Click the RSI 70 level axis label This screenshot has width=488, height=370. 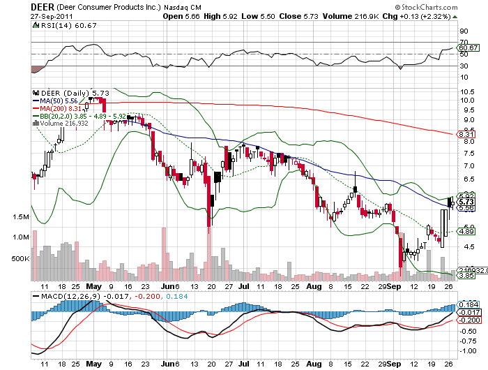[x=464, y=42]
